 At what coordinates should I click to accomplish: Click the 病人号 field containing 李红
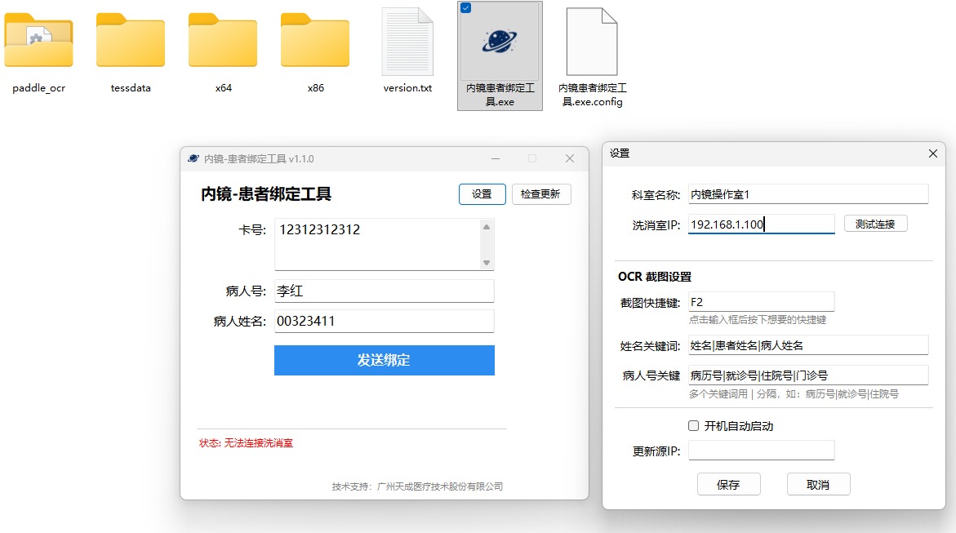tap(384, 291)
